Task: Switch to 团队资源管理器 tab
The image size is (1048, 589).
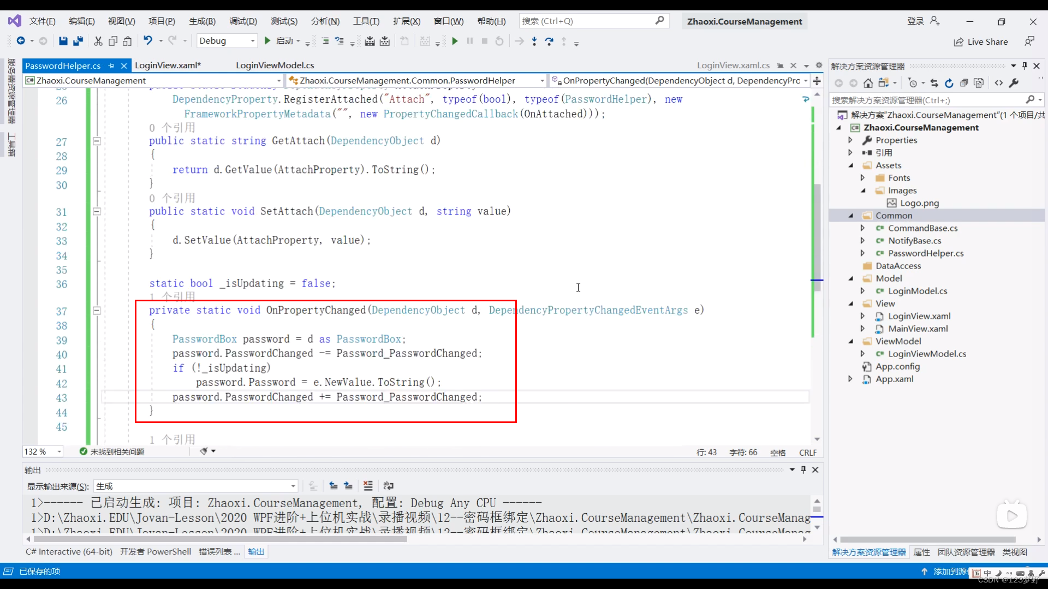Action: coord(966,552)
